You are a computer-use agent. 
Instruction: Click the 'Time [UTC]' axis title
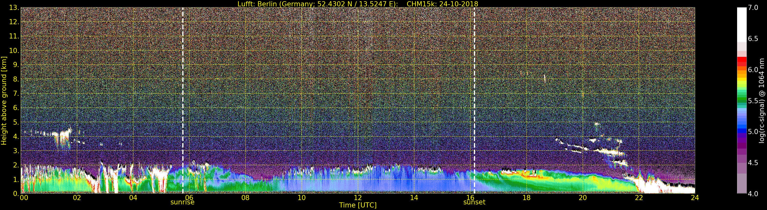(358, 205)
